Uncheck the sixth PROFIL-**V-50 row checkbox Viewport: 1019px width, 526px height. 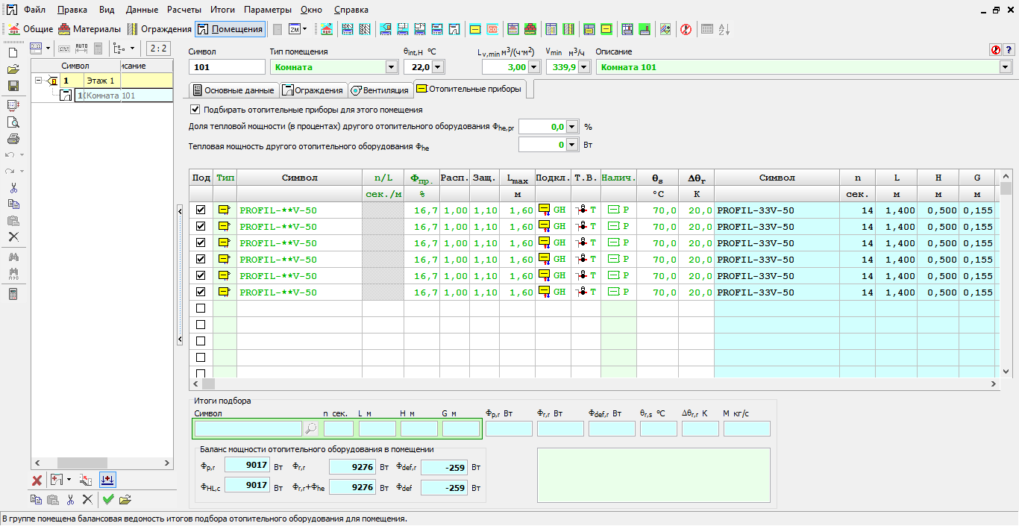(200, 292)
